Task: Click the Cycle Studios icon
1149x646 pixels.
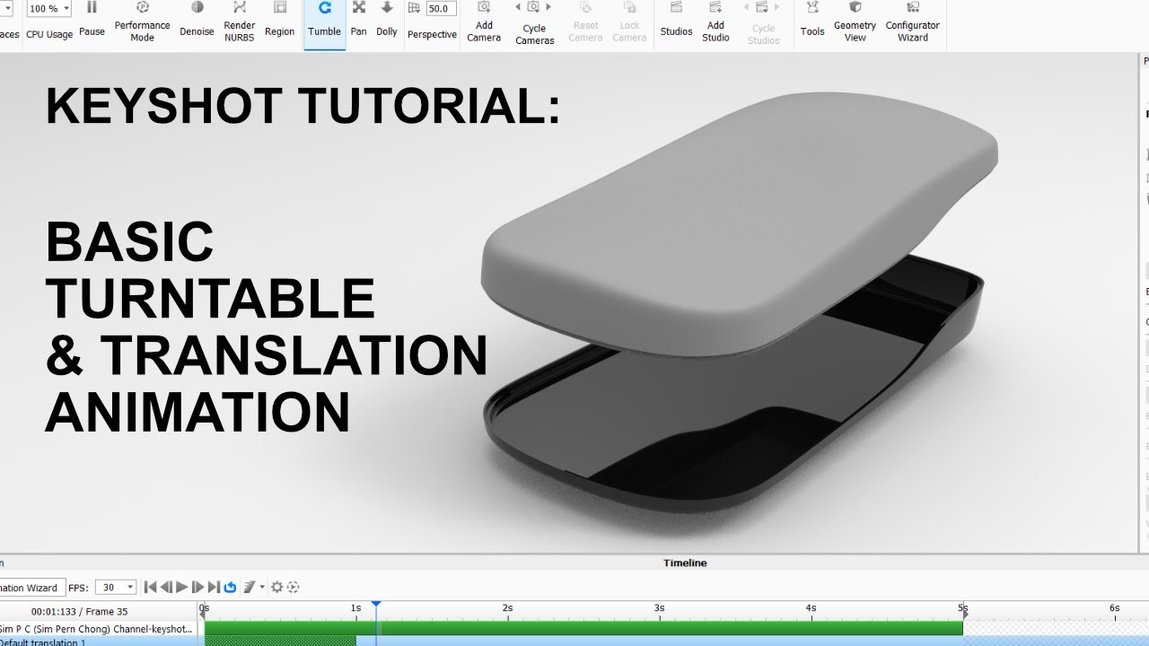Action: coord(763,7)
